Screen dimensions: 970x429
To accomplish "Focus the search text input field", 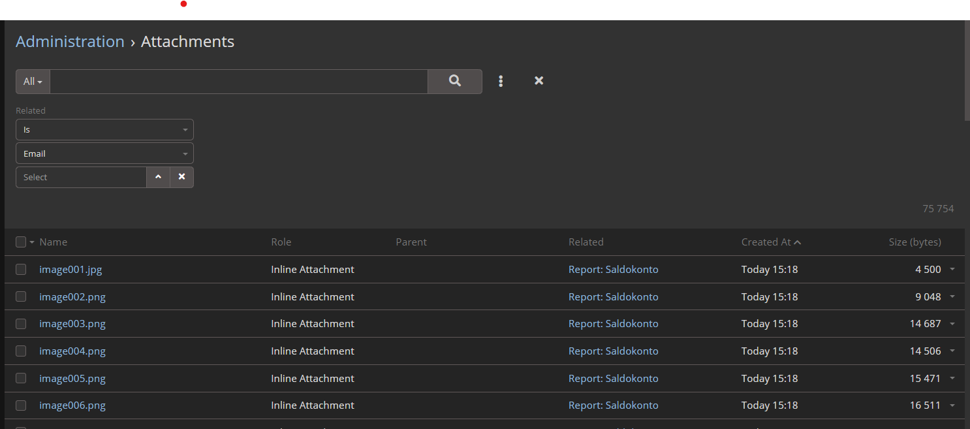I will 238,82.
